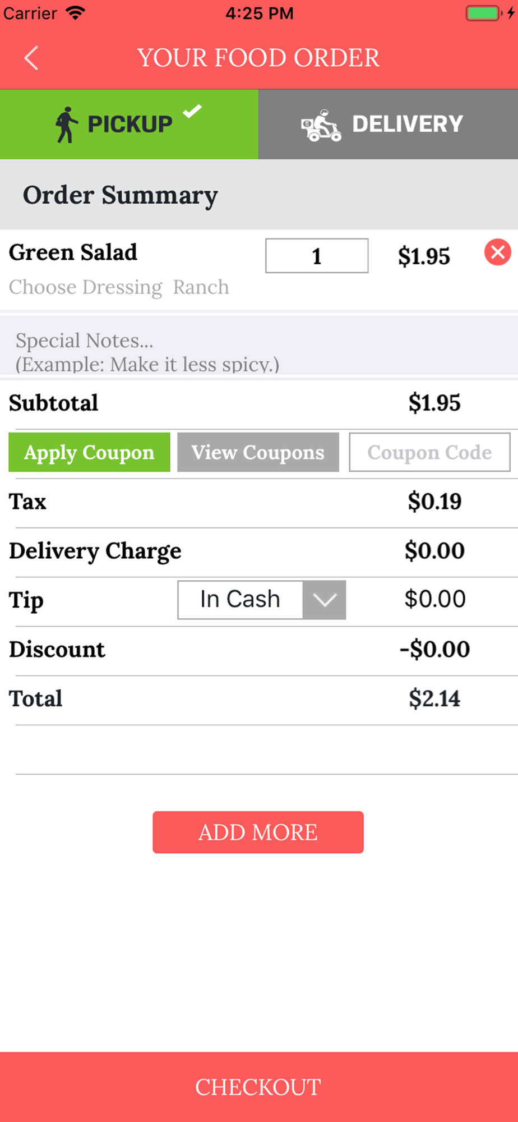Tap ADD MORE to add items
This screenshot has width=518, height=1122.
point(258,833)
